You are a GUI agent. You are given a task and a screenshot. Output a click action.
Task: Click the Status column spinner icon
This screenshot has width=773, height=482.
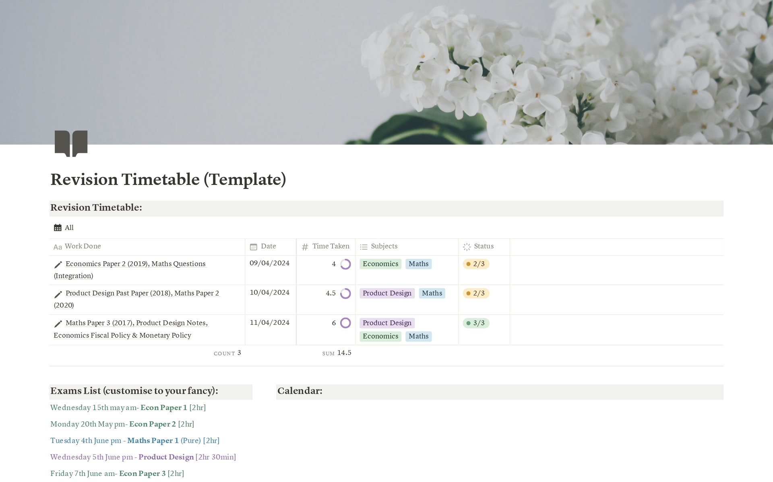[x=467, y=247]
